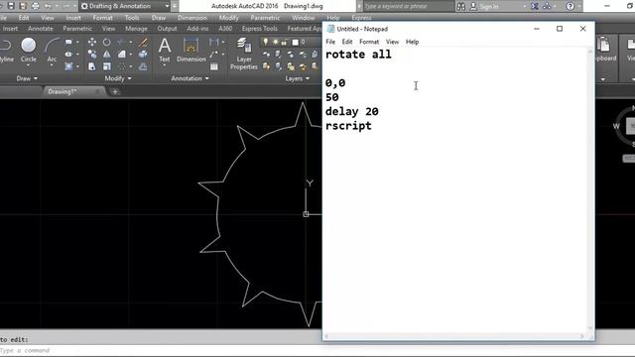This screenshot has width=635, height=357.
Task: Toggle layer on/off lightbulb icon
Action: [x=265, y=42]
